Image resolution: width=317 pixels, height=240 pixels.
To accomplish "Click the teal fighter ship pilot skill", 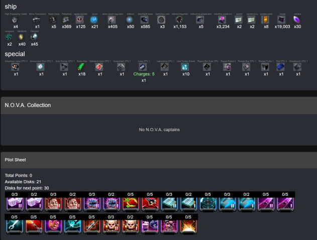I will coord(208,204).
